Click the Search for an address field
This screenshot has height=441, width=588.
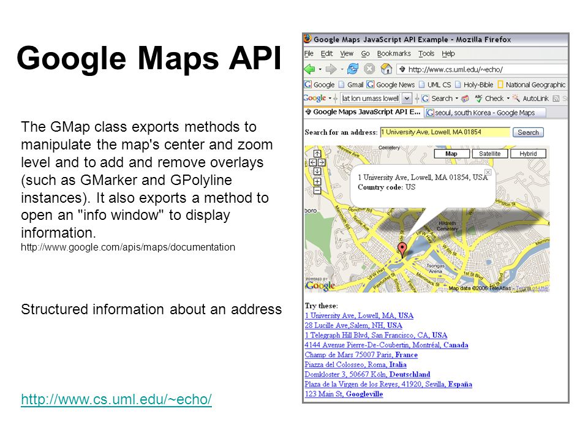tap(445, 132)
